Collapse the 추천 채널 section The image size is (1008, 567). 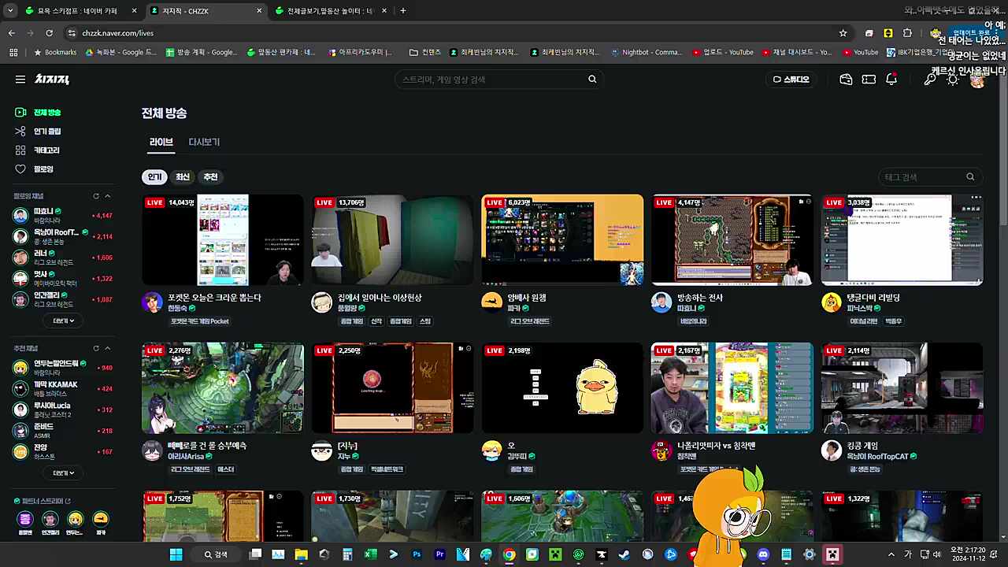click(x=108, y=348)
